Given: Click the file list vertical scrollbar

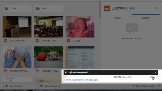Looking at the screenshot, I should coord(100,10).
